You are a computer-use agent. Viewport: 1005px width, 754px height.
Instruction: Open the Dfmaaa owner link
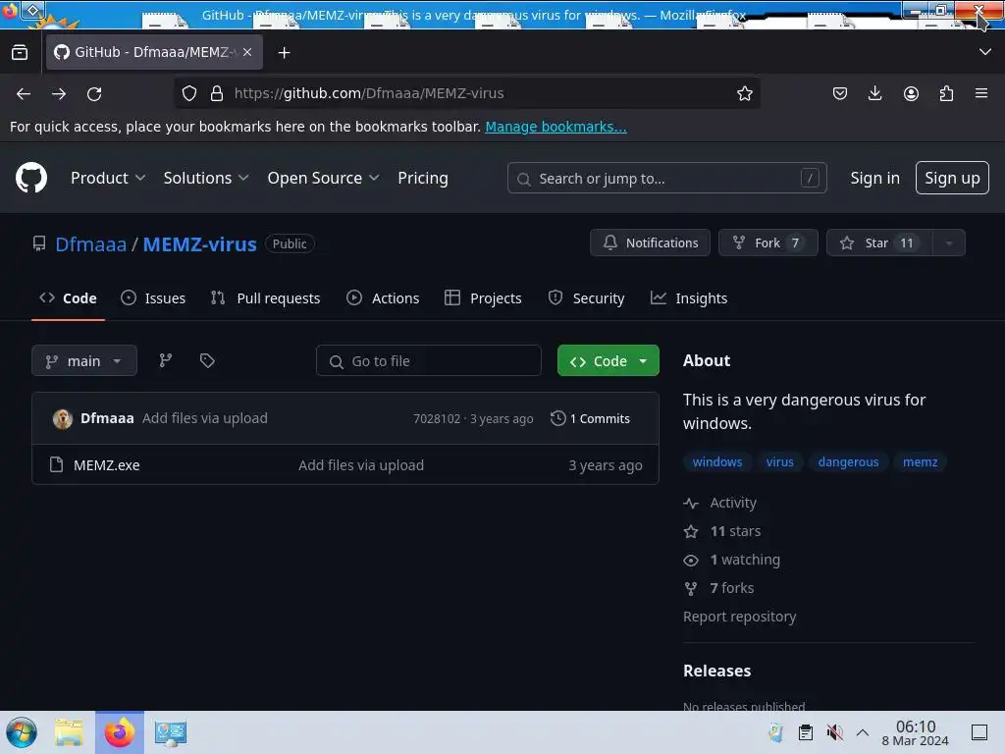coord(91,244)
